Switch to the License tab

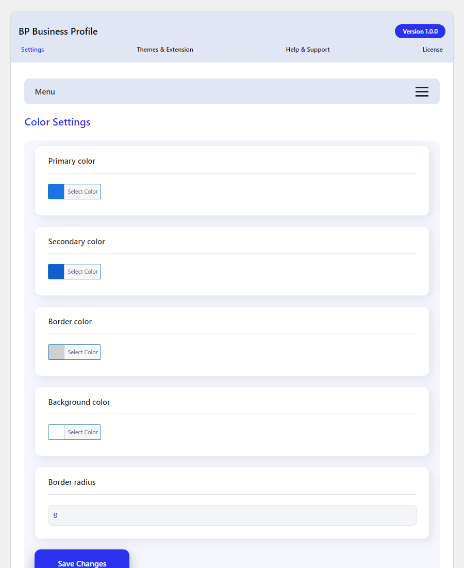click(x=433, y=50)
